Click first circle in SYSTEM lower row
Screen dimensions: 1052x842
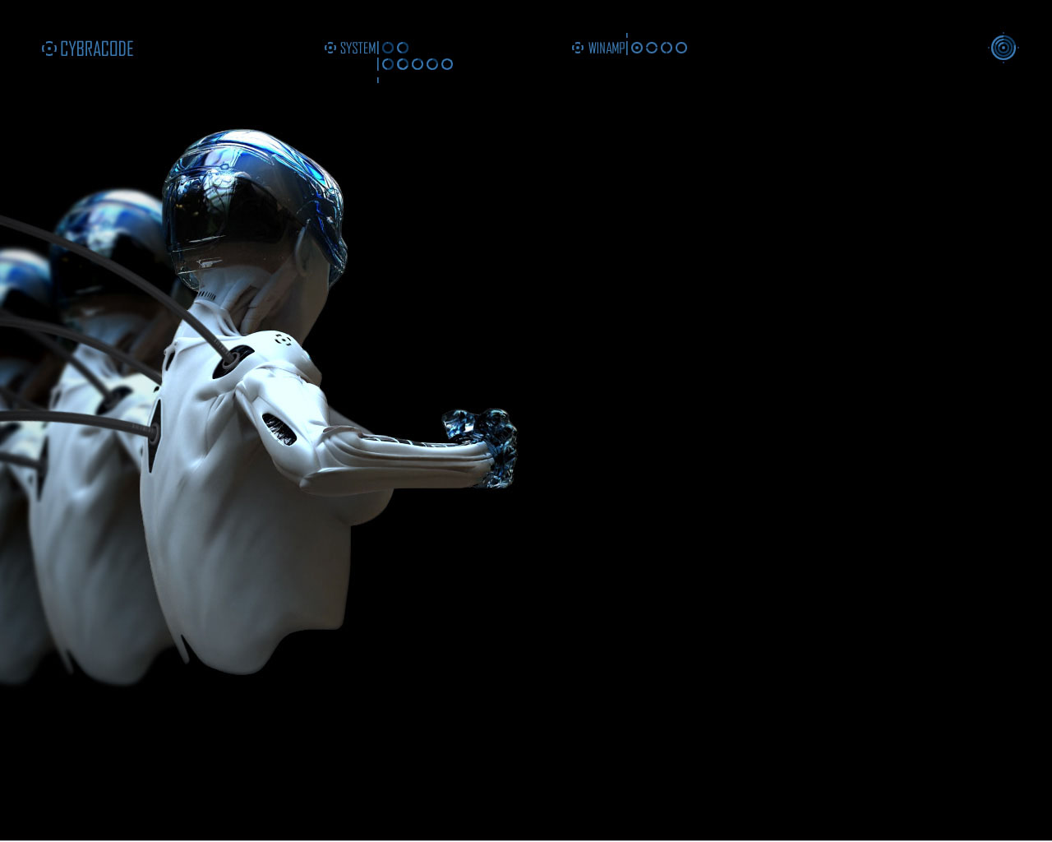388,64
